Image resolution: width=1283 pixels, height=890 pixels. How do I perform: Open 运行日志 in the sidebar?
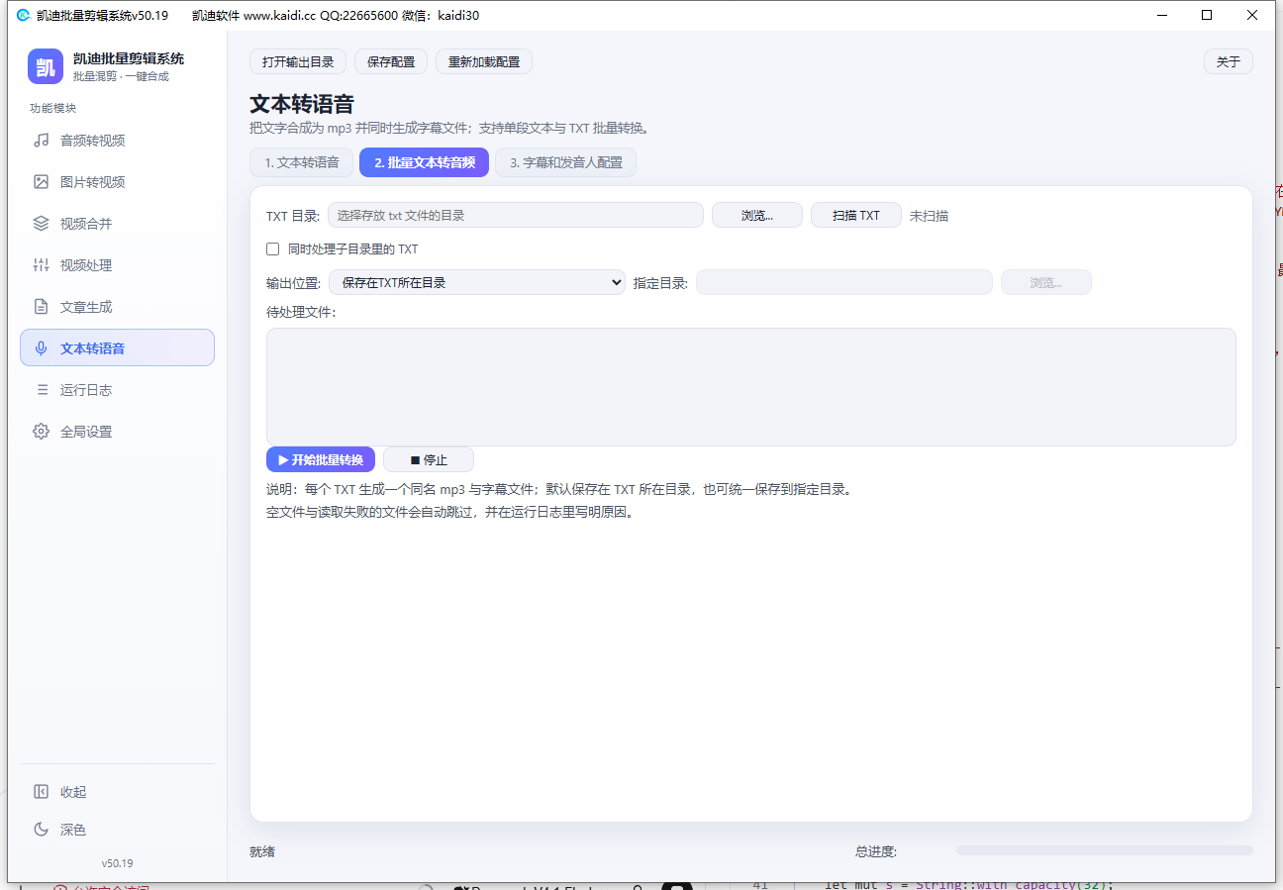(x=117, y=390)
